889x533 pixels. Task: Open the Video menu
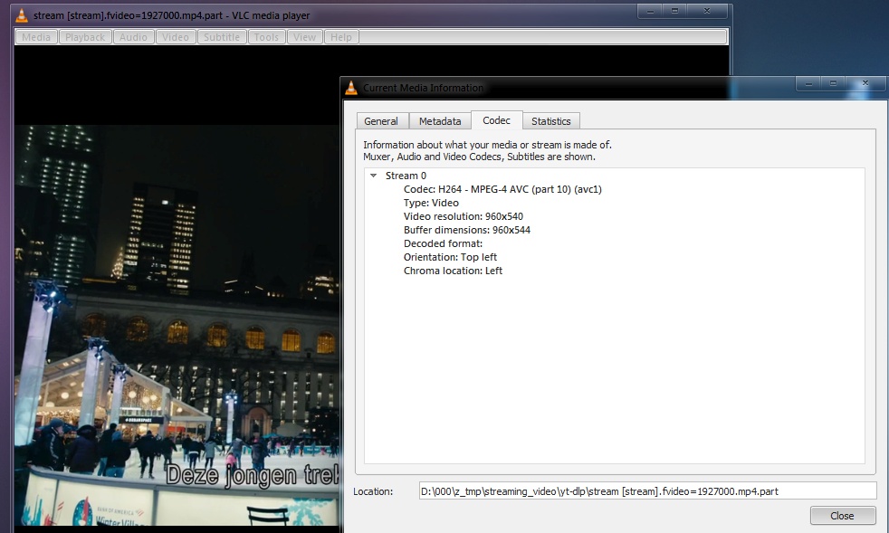point(176,37)
